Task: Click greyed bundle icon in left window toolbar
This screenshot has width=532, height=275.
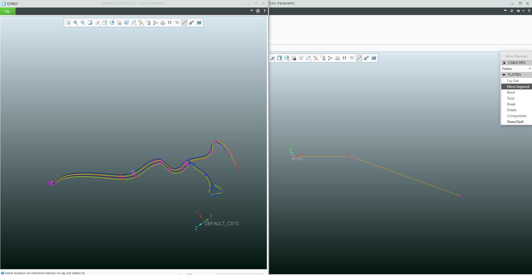Action: 177,23
